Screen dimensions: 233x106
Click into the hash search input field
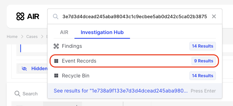(x=134, y=17)
